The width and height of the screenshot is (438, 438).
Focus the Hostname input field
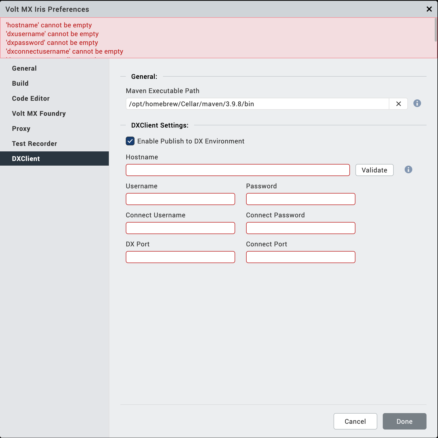coord(238,170)
